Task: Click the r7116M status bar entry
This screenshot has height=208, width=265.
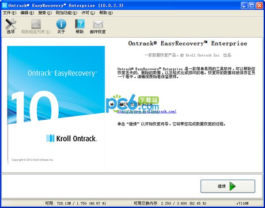Action: [x=242, y=203]
